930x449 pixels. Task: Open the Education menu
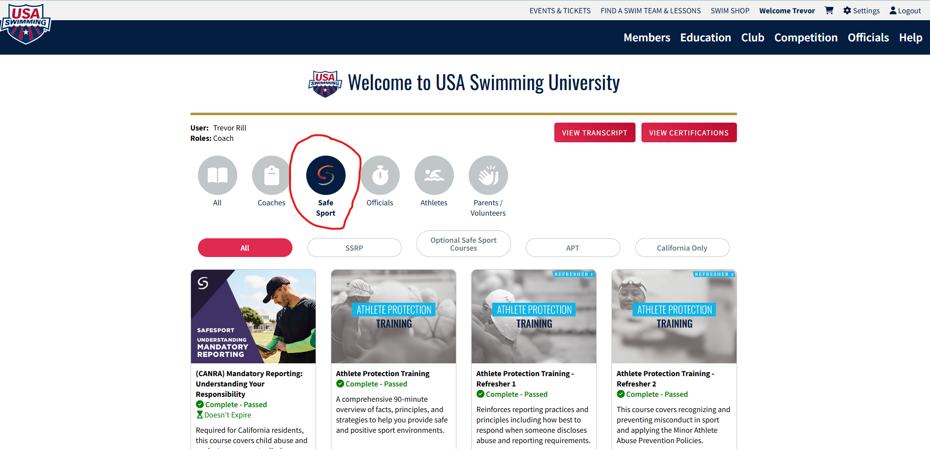[706, 37]
